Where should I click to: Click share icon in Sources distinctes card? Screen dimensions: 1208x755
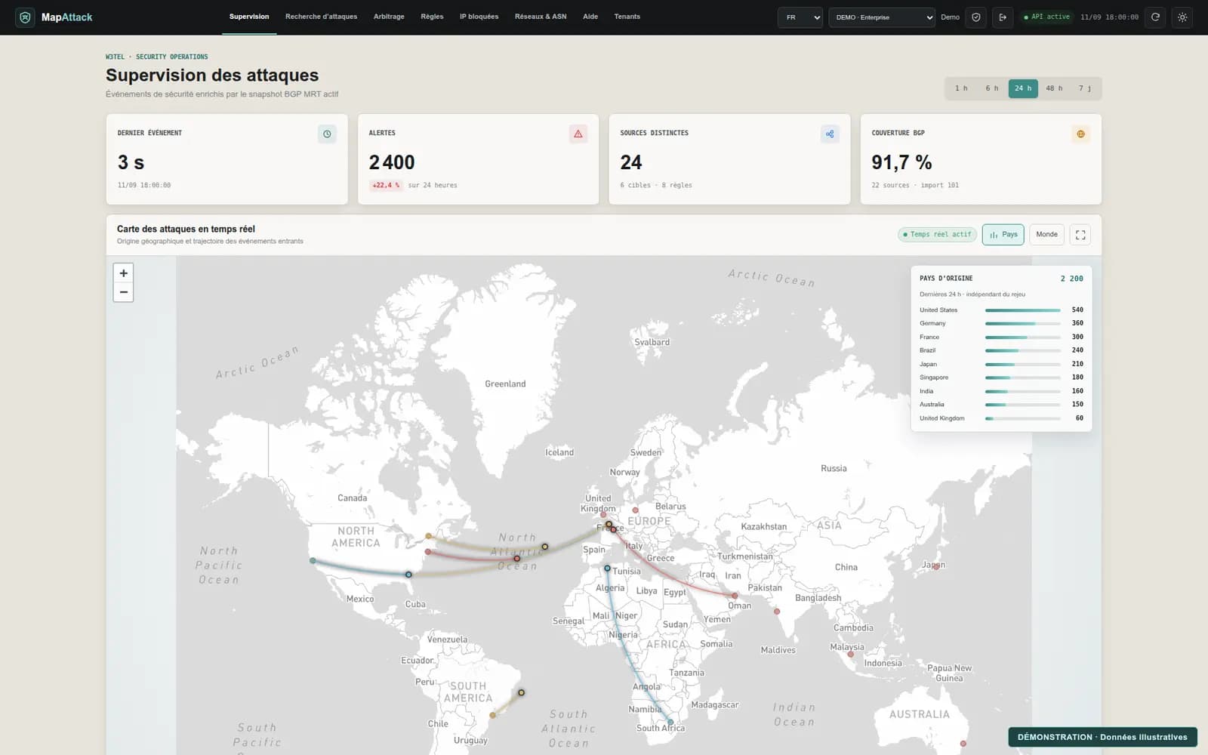(x=830, y=134)
